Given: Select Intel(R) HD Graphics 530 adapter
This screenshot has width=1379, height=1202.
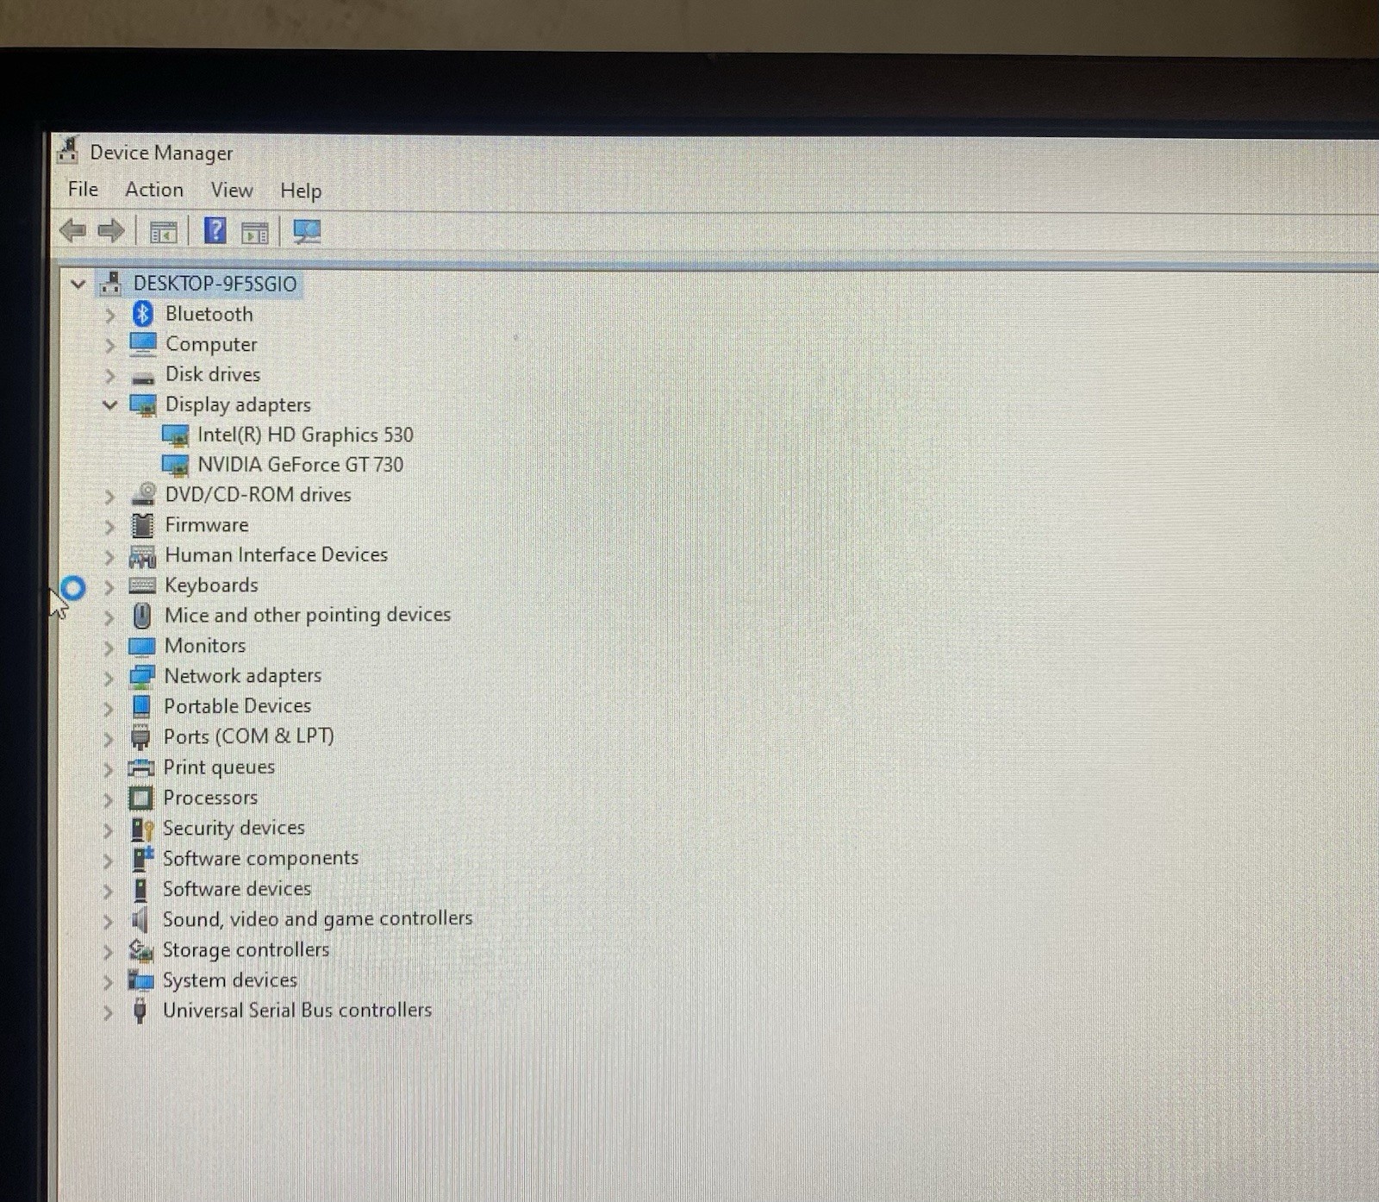Looking at the screenshot, I should pyautogui.click(x=305, y=435).
